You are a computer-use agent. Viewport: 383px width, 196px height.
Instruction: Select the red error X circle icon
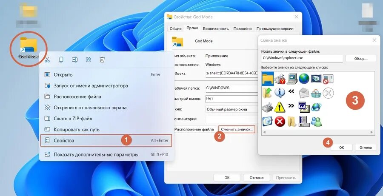(x=280, y=121)
